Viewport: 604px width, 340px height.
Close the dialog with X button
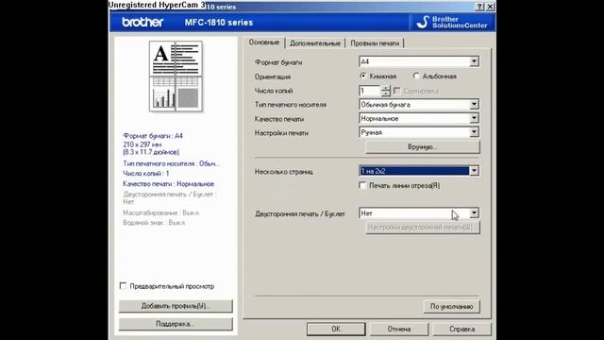(490, 7)
